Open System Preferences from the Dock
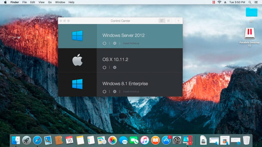 (177, 140)
